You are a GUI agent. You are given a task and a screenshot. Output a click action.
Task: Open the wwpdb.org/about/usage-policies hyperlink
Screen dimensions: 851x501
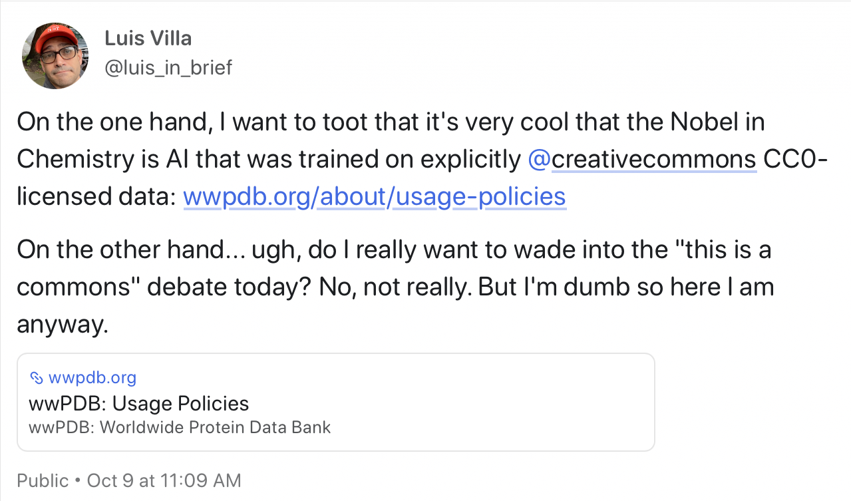click(374, 197)
